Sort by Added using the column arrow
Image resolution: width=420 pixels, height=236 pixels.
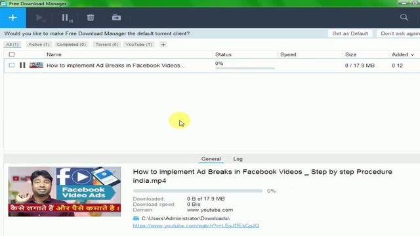(413, 55)
